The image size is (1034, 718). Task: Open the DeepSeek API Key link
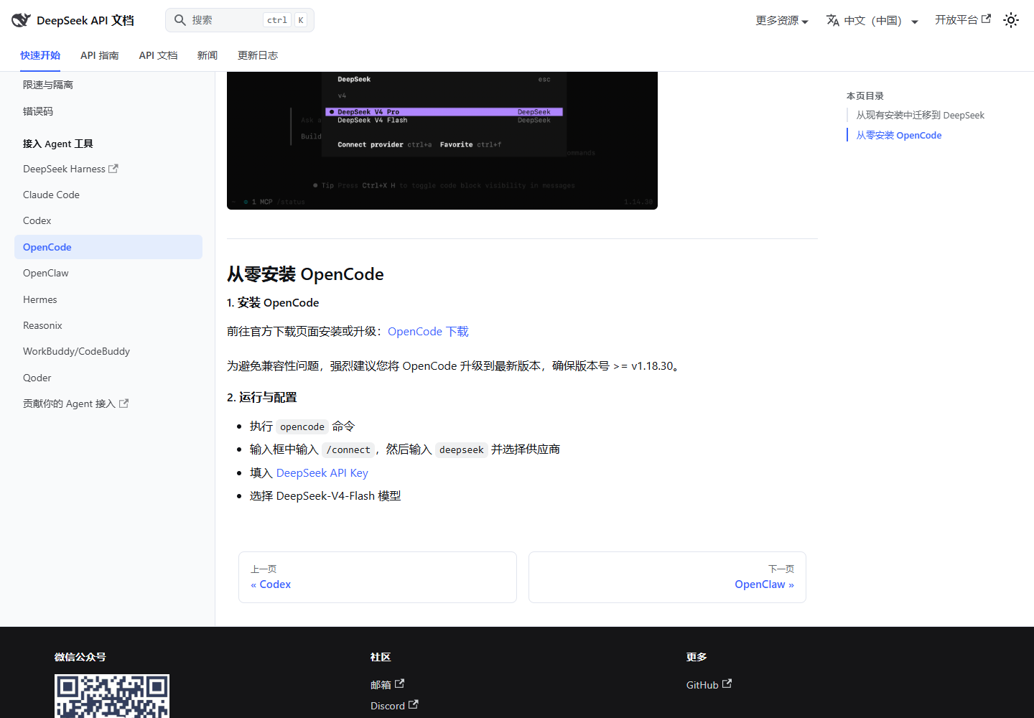pyautogui.click(x=322, y=472)
